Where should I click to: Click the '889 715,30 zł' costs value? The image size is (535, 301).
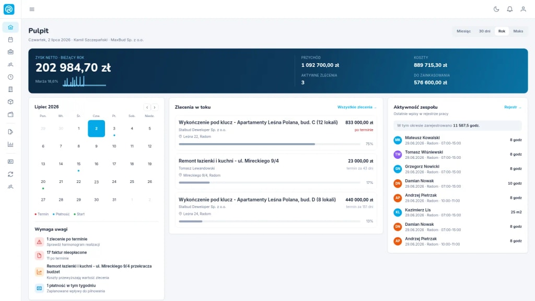[x=431, y=65]
